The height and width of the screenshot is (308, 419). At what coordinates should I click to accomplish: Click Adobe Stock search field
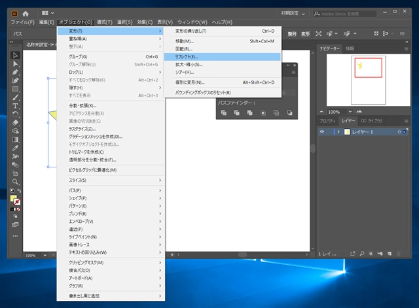345,14
